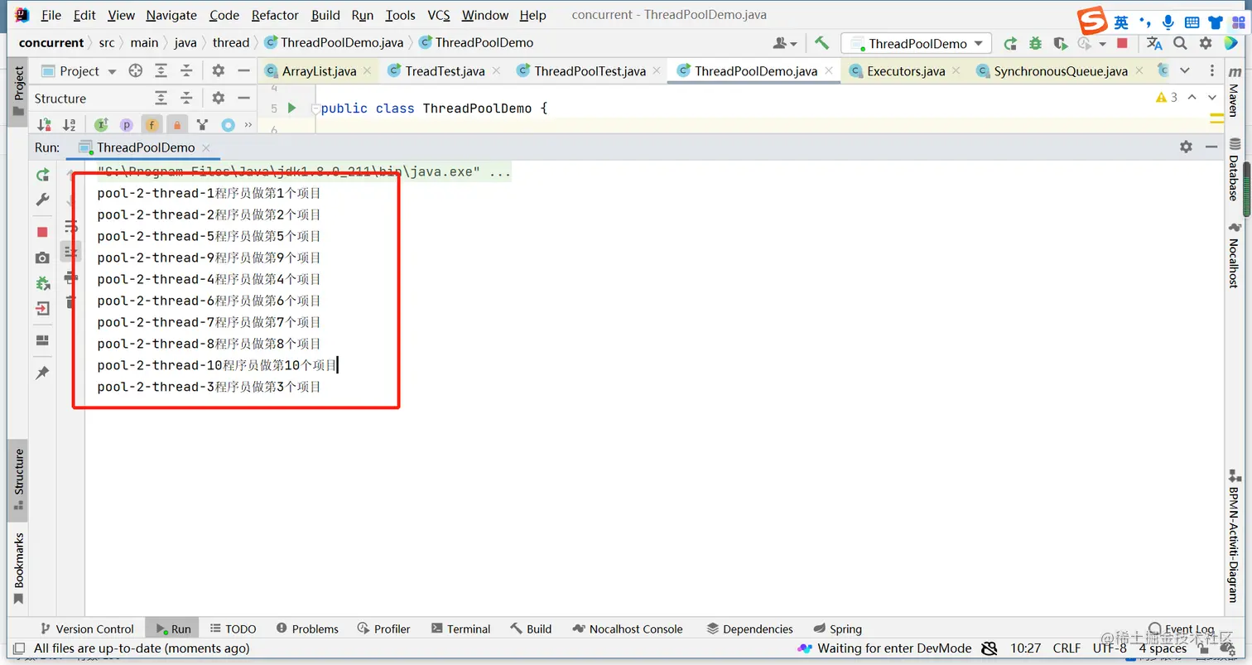
Task: Open Project panel settings gear
Action: [218, 71]
